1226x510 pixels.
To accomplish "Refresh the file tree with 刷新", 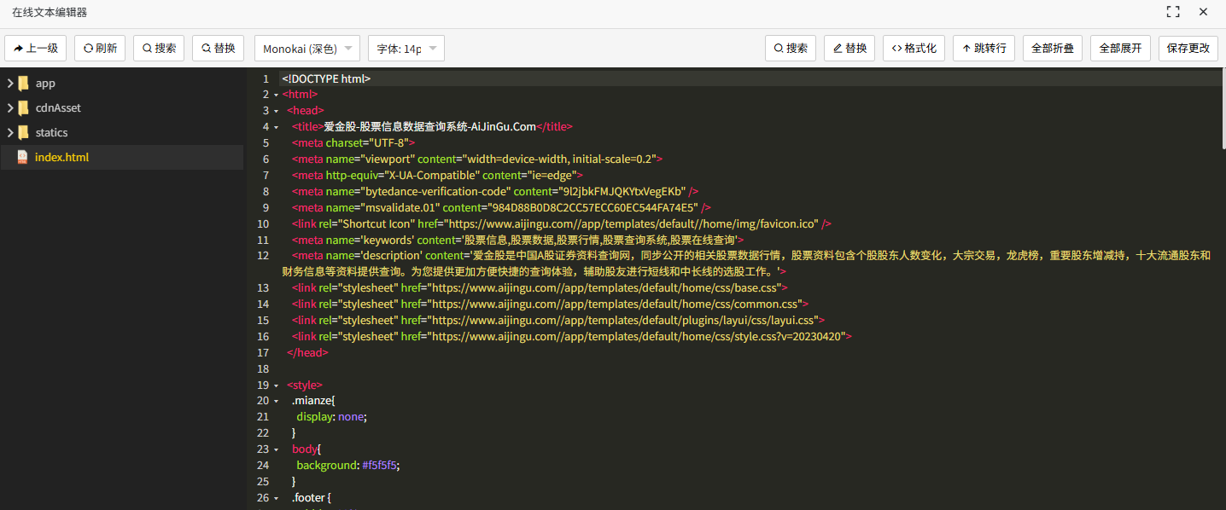I will 100,49.
